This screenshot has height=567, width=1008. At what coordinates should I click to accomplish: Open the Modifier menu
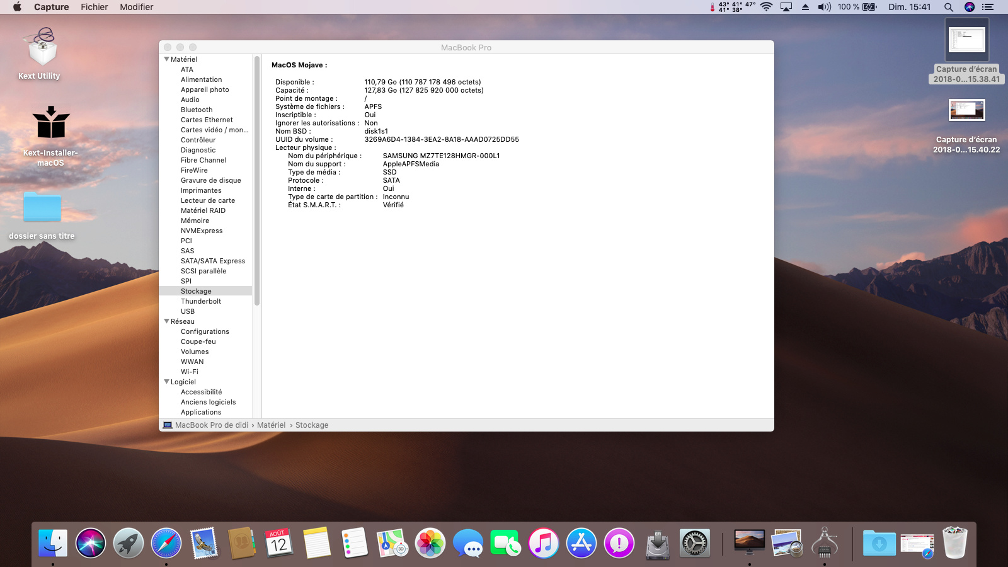tap(137, 7)
